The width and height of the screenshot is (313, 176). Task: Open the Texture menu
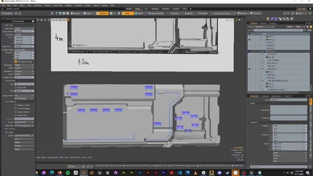pos(47,5)
